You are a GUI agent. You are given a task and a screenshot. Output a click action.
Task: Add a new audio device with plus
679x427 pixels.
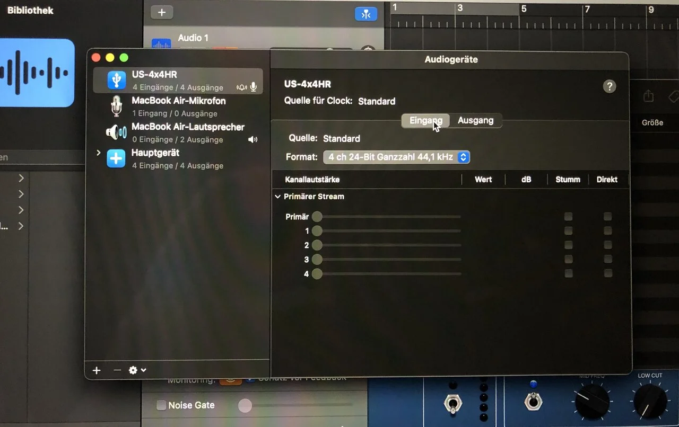pyautogui.click(x=97, y=370)
